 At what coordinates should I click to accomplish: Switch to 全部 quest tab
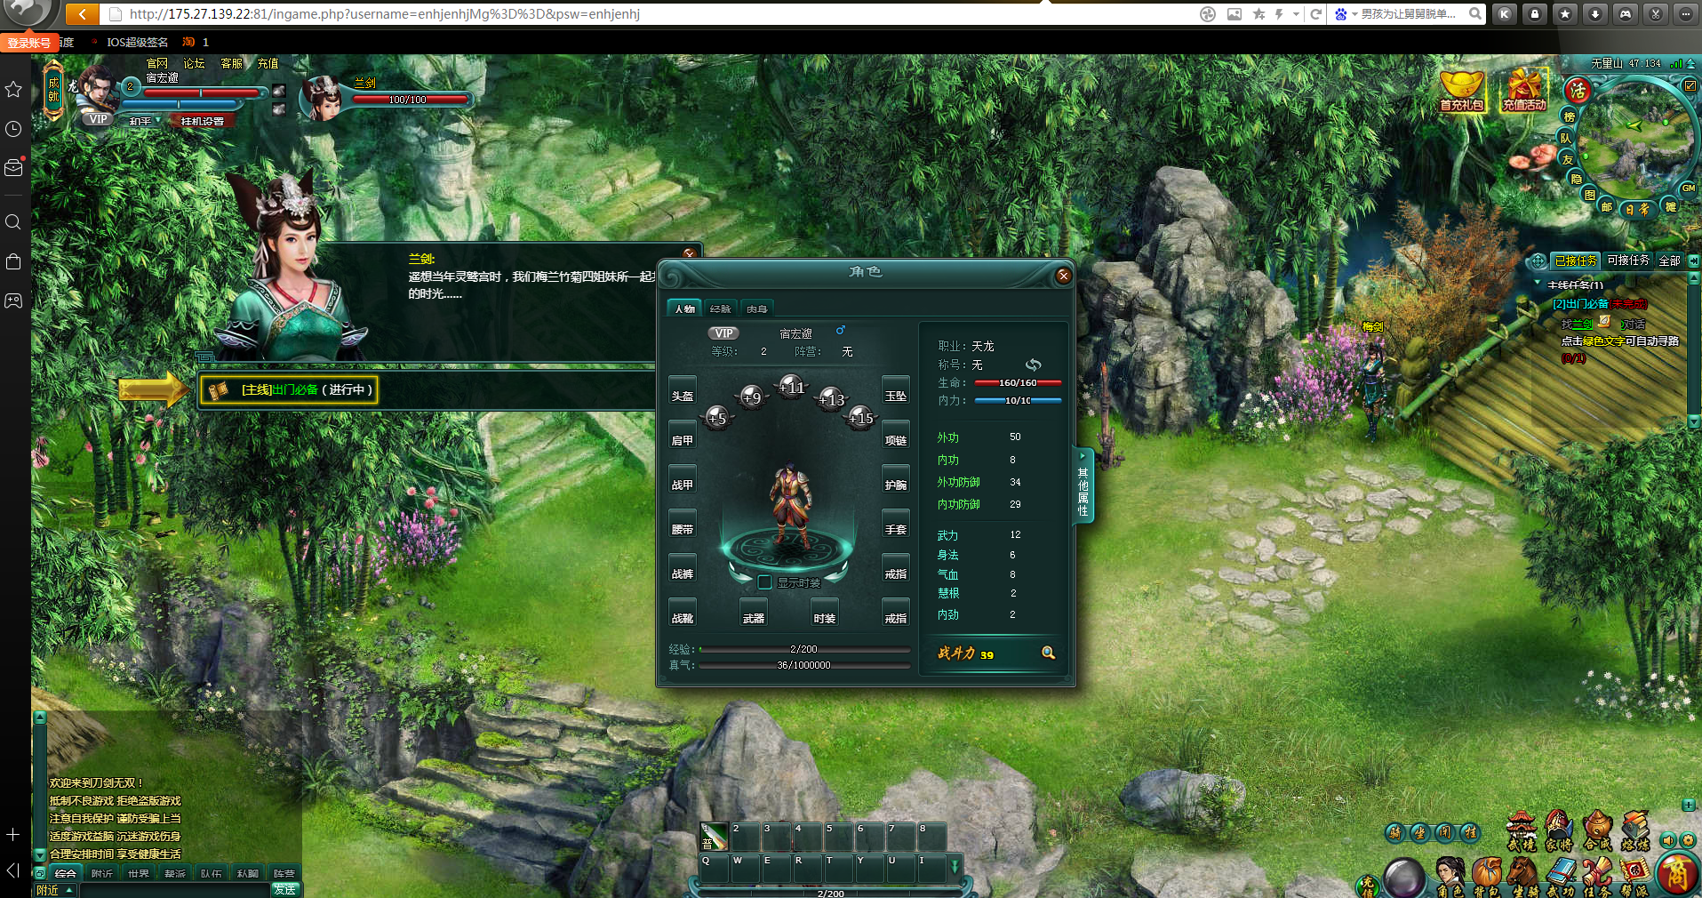(x=1670, y=261)
